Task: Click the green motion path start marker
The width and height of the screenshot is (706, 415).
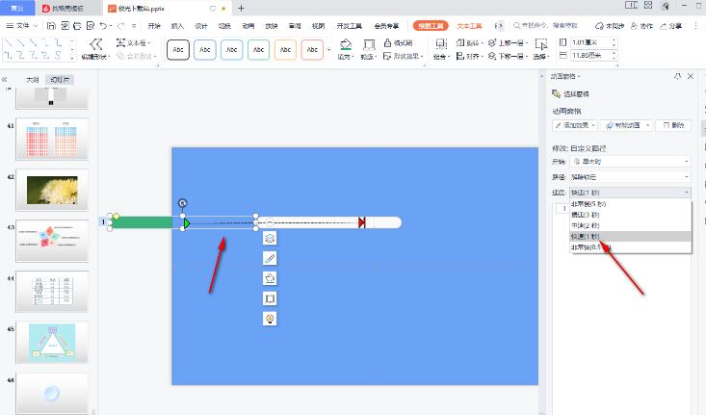Action: point(187,223)
